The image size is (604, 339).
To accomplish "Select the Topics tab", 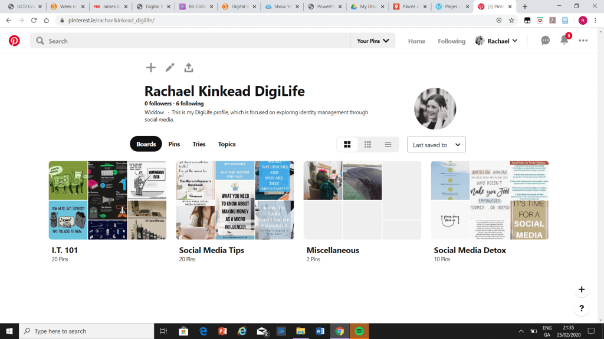I will click(x=226, y=144).
